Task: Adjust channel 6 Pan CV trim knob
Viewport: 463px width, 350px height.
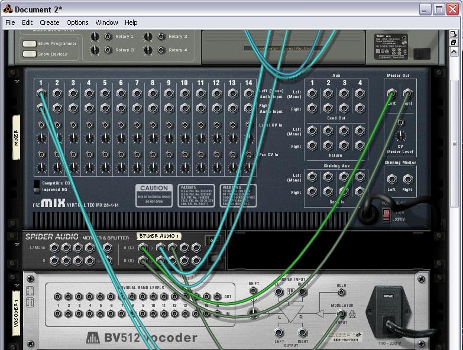Action: (121, 167)
